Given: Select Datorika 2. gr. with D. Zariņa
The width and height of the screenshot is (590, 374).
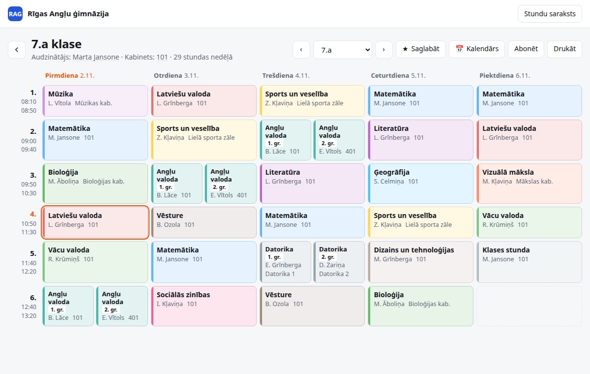Looking at the screenshot, I should point(339,262).
